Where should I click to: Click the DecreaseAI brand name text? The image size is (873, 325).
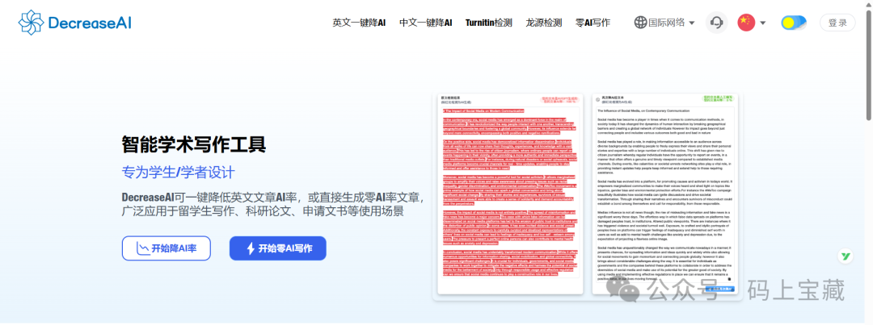click(x=90, y=23)
